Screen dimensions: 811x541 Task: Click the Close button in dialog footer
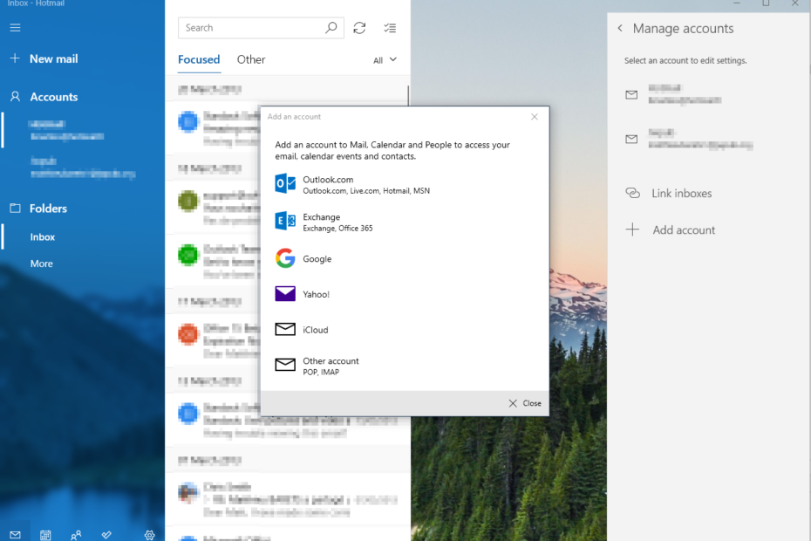[525, 403]
